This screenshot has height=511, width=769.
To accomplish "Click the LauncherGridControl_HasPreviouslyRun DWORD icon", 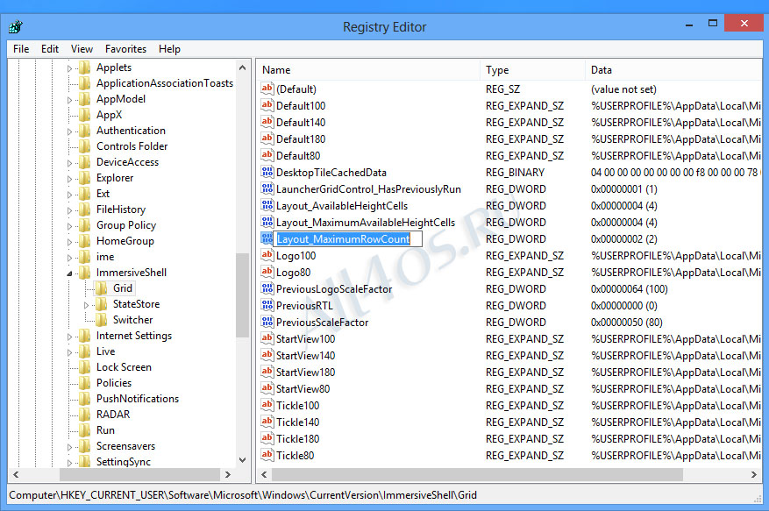I will 267,188.
